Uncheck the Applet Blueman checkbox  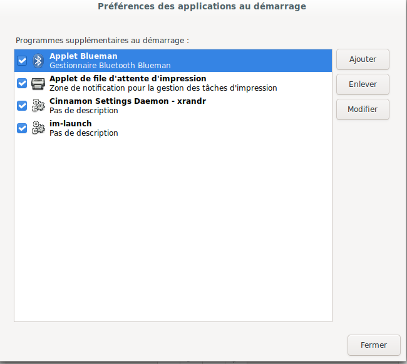tap(22, 61)
